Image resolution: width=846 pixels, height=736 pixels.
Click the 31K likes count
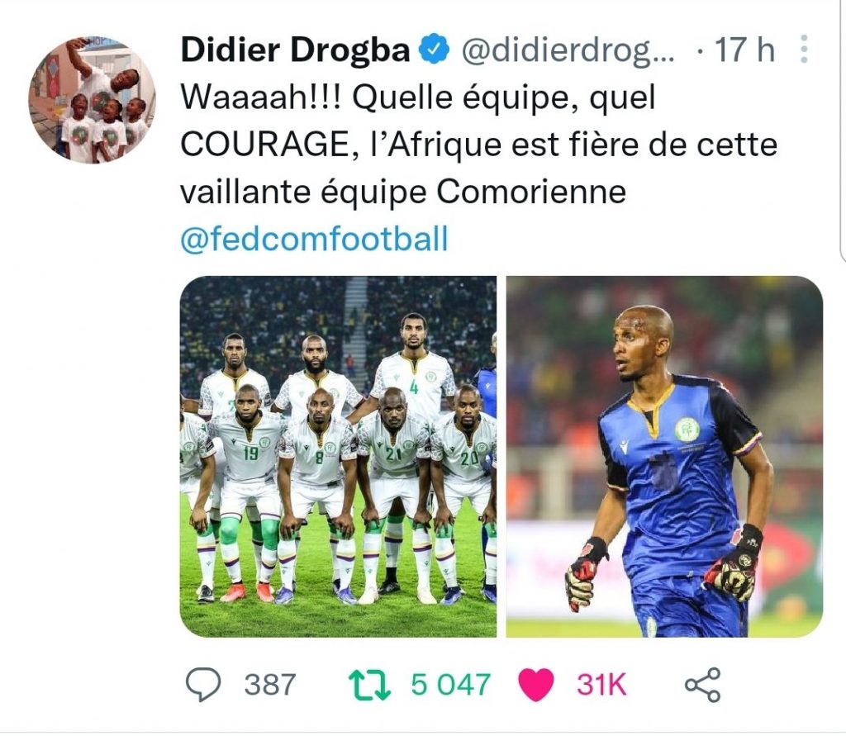[601, 685]
